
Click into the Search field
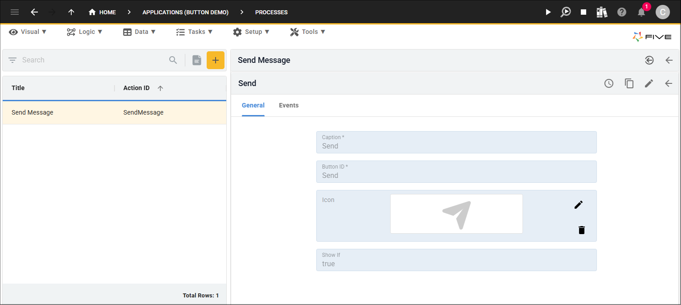pos(94,60)
